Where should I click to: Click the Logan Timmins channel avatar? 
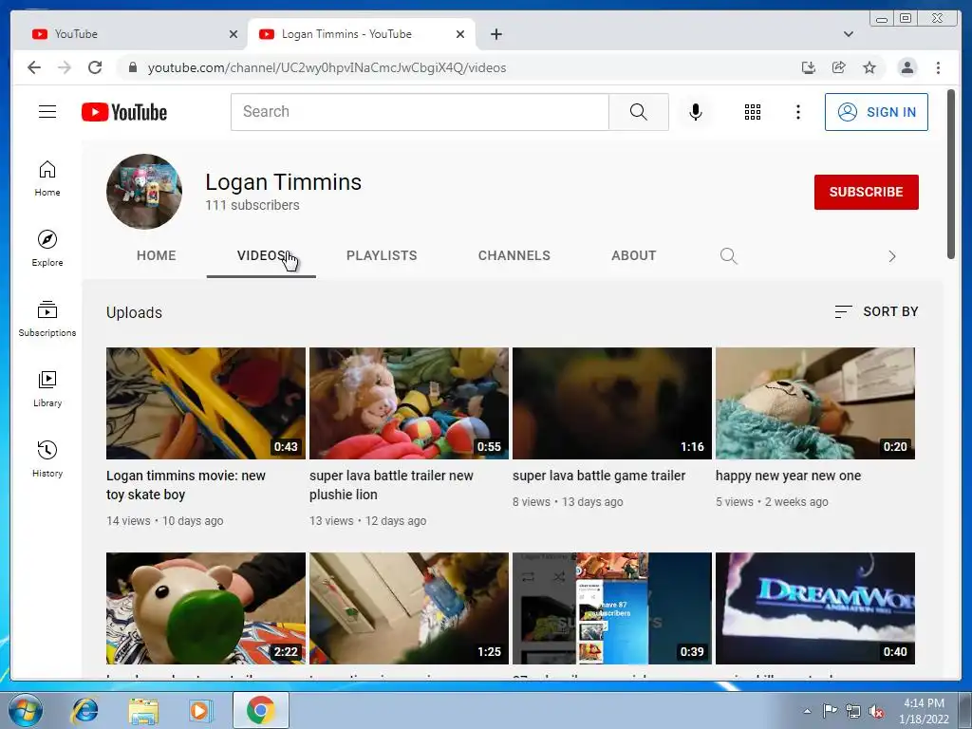click(x=144, y=192)
